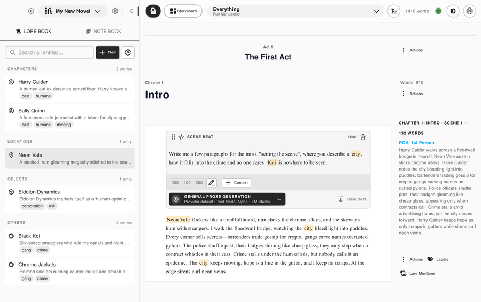Click Black Koi puzzle piece icon
This screenshot has width=481, height=302.
click(x=11, y=236)
